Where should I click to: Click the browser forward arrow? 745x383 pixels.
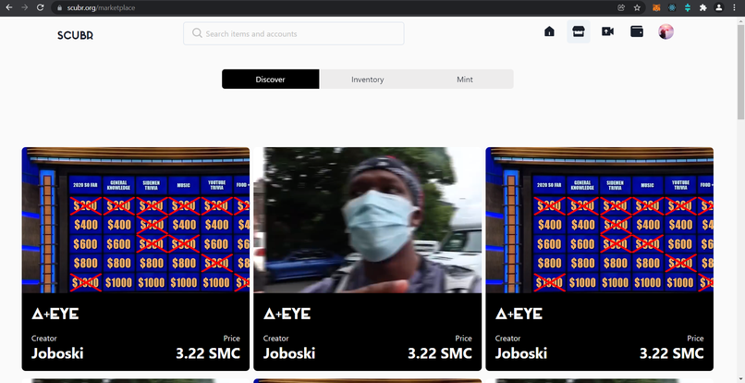click(25, 7)
